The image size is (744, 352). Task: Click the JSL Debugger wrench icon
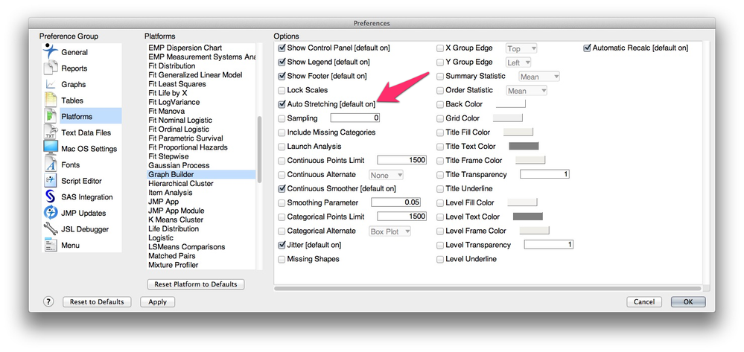[51, 229]
